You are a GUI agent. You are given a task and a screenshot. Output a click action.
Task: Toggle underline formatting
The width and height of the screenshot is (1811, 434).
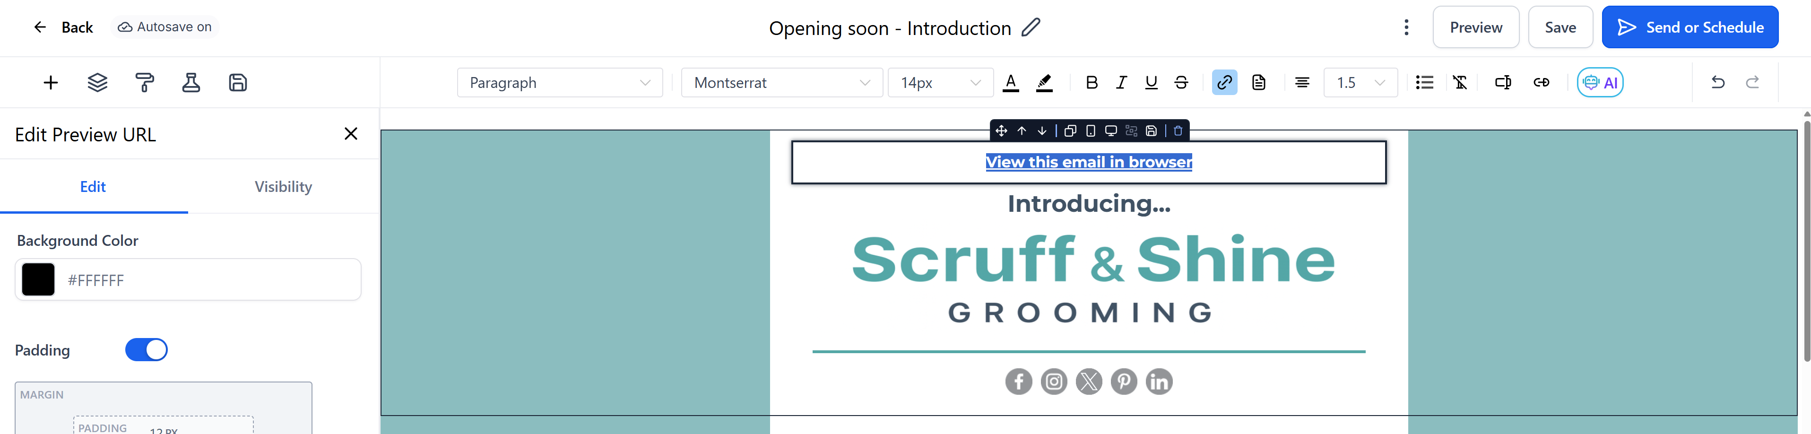coord(1151,82)
